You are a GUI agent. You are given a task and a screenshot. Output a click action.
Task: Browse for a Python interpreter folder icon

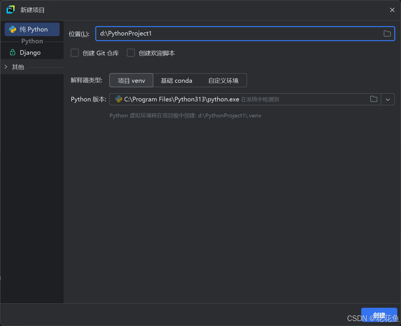tap(374, 99)
